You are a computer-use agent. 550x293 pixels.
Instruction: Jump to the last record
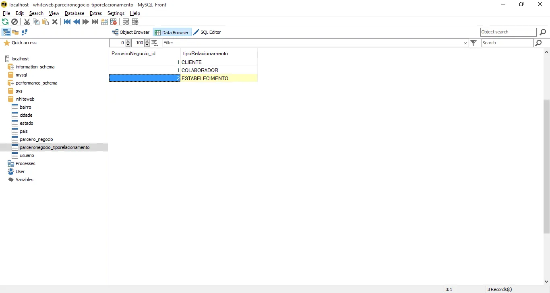tap(95, 22)
